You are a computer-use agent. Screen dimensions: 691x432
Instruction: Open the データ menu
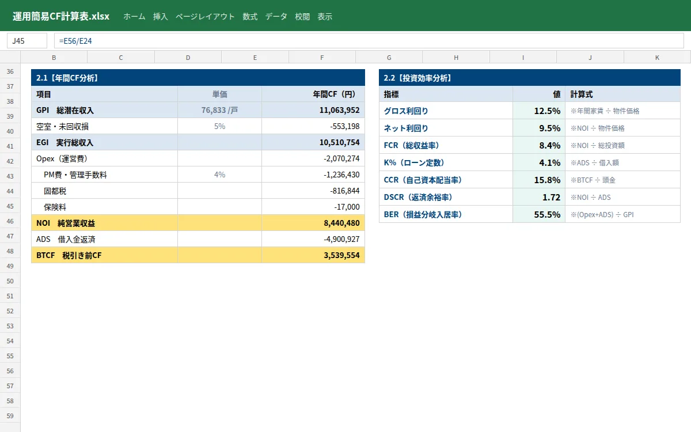276,17
